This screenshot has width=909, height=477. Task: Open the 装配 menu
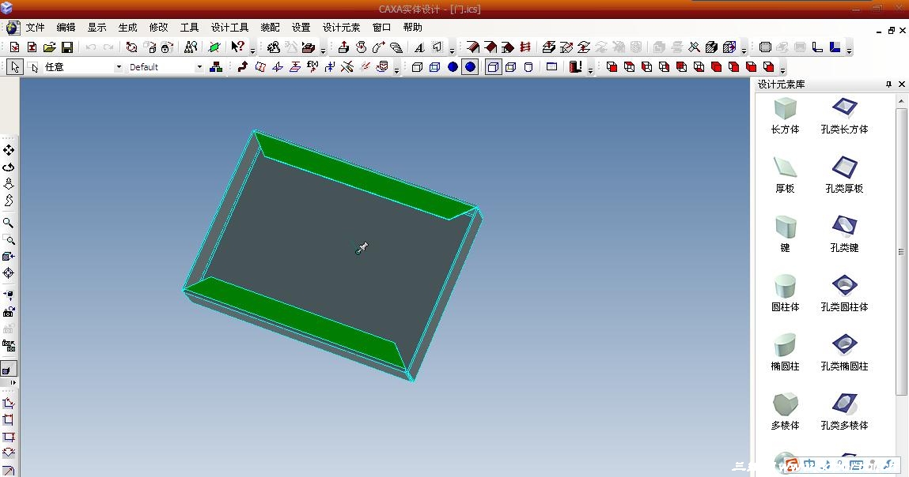point(270,27)
